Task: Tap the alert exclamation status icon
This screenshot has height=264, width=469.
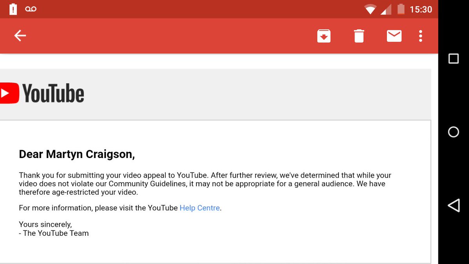Action: (x=13, y=9)
